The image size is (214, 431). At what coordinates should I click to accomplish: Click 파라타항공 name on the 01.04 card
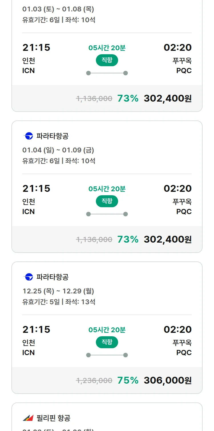click(x=53, y=136)
